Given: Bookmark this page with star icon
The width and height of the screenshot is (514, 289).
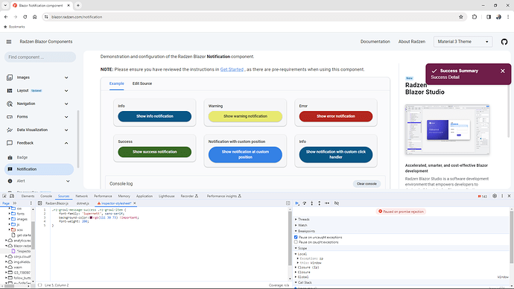Looking at the screenshot, I should [461, 16].
